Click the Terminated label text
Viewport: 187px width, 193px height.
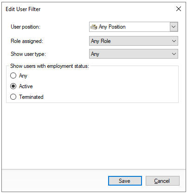coord(31,97)
